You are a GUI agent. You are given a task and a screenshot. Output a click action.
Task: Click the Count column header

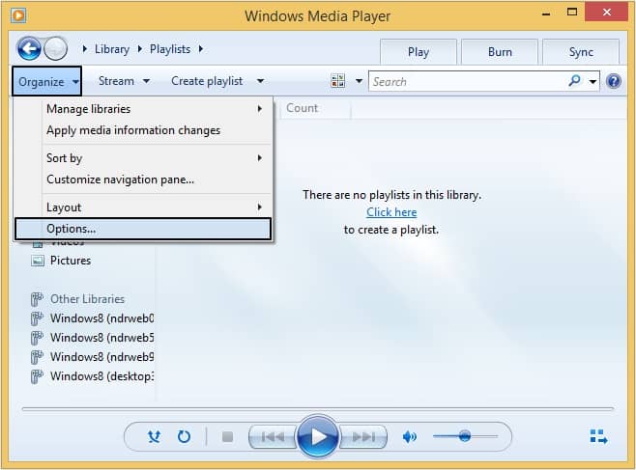315,108
